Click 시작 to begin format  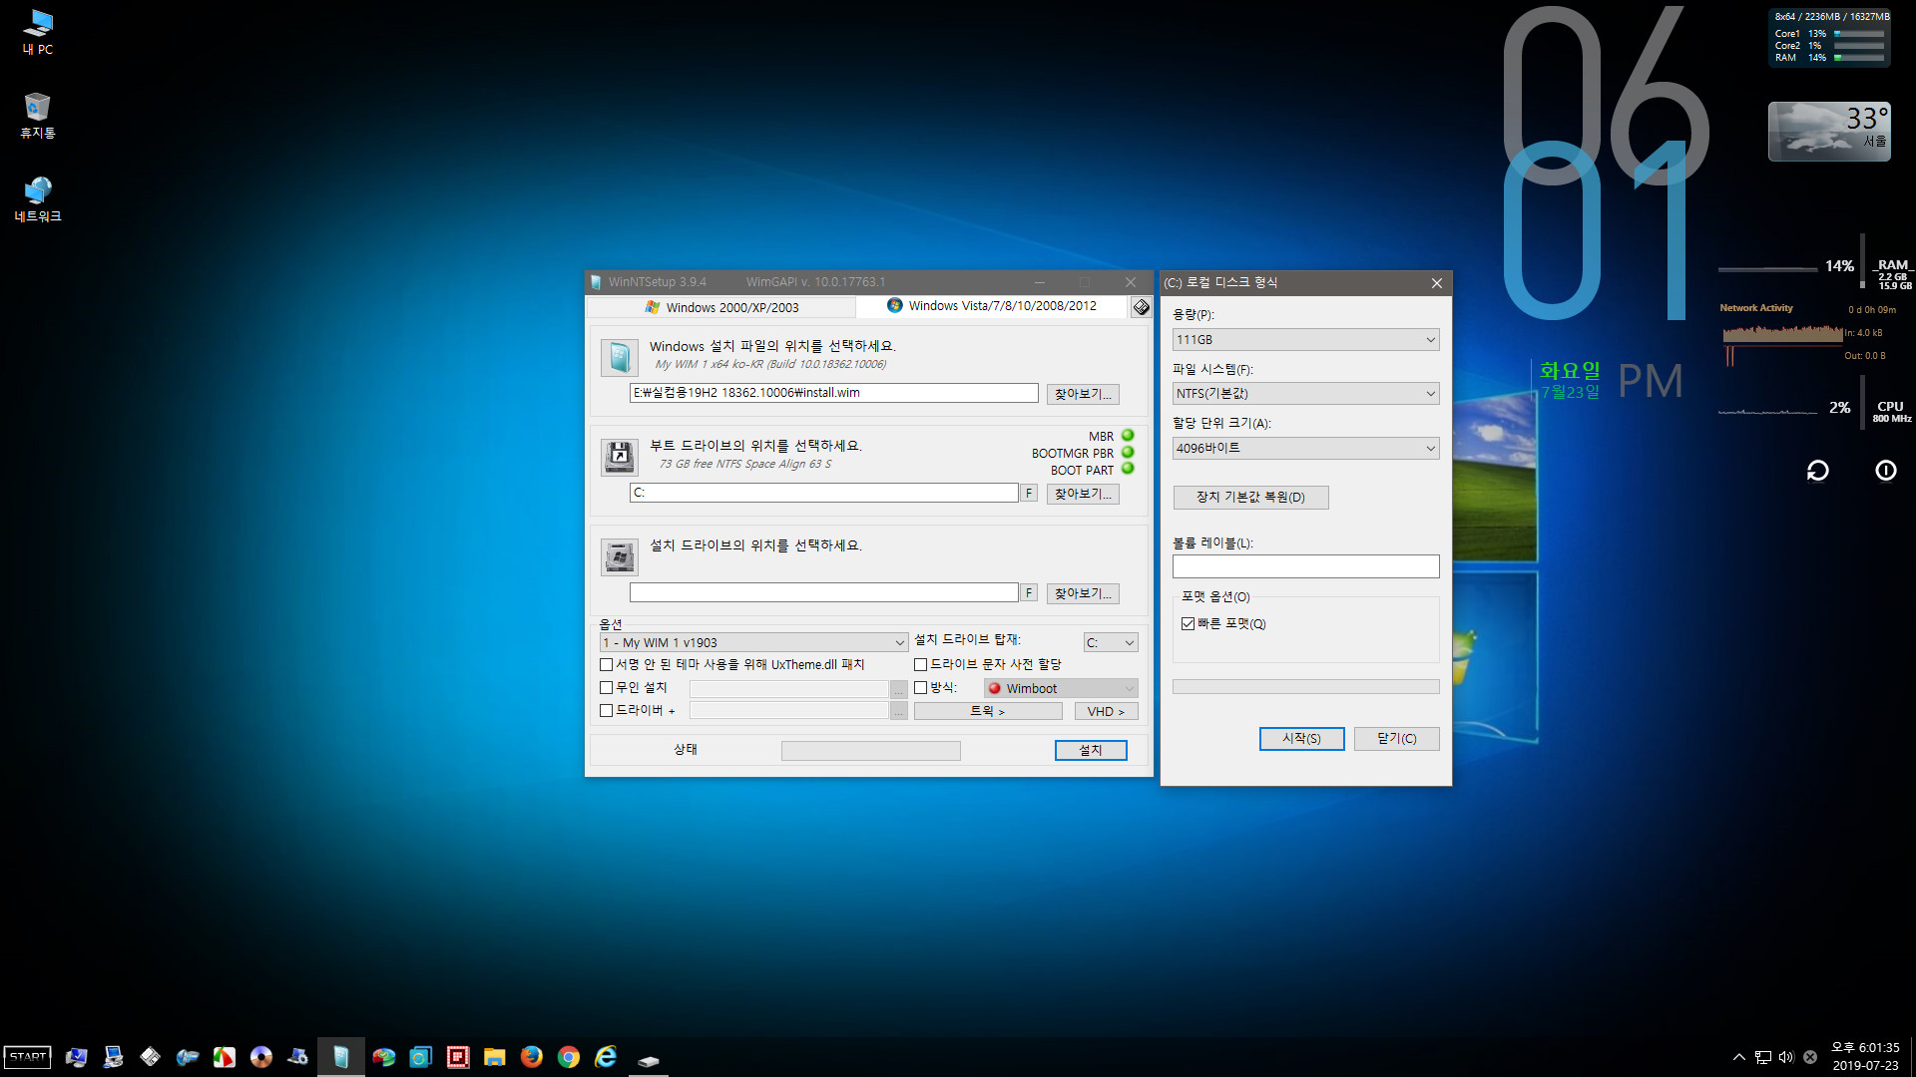tap(1301, 738)
